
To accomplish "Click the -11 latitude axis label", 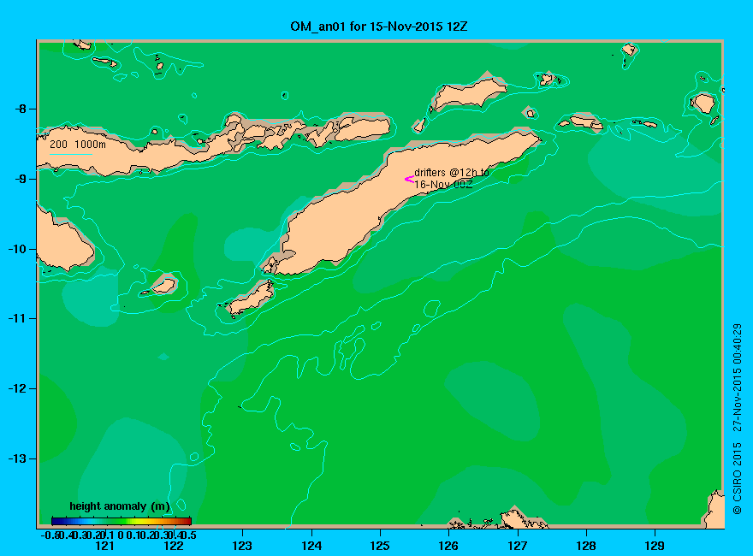I will (x=18, y=318).
